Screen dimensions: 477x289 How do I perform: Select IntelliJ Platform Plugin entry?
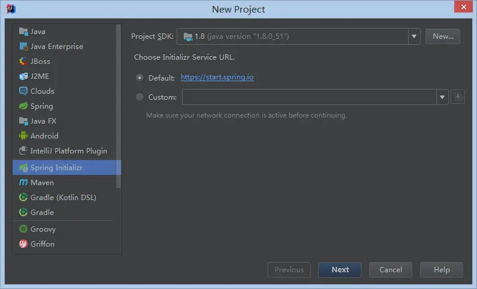point(64,150)
